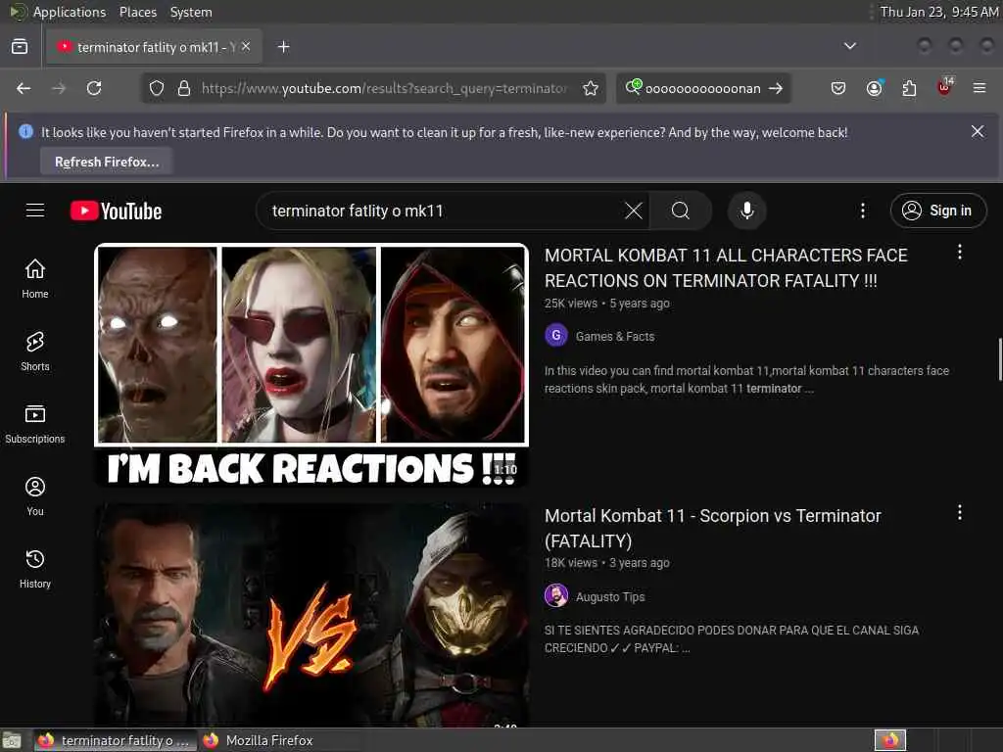Visit the Games & Facts channel

(615, 337)
